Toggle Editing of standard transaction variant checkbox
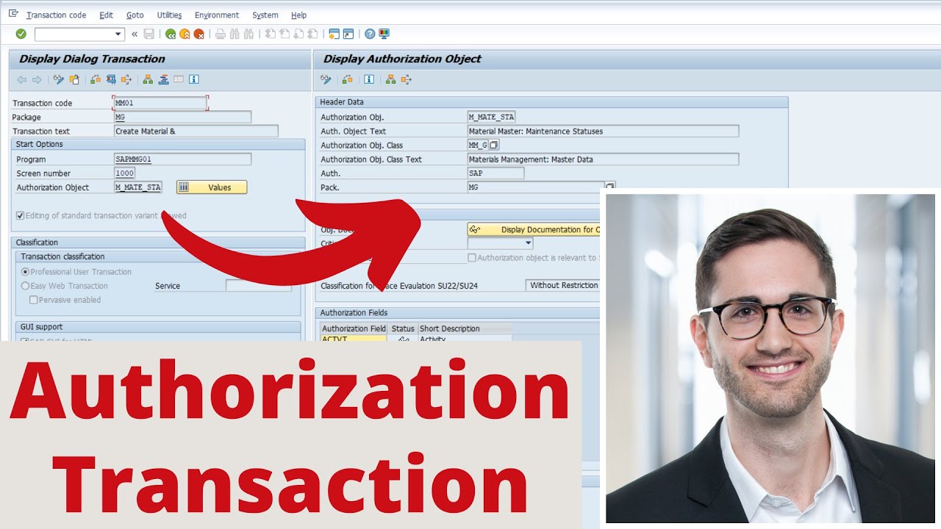The width and height of the screenshot is (941, 529). tap(21, 216)
